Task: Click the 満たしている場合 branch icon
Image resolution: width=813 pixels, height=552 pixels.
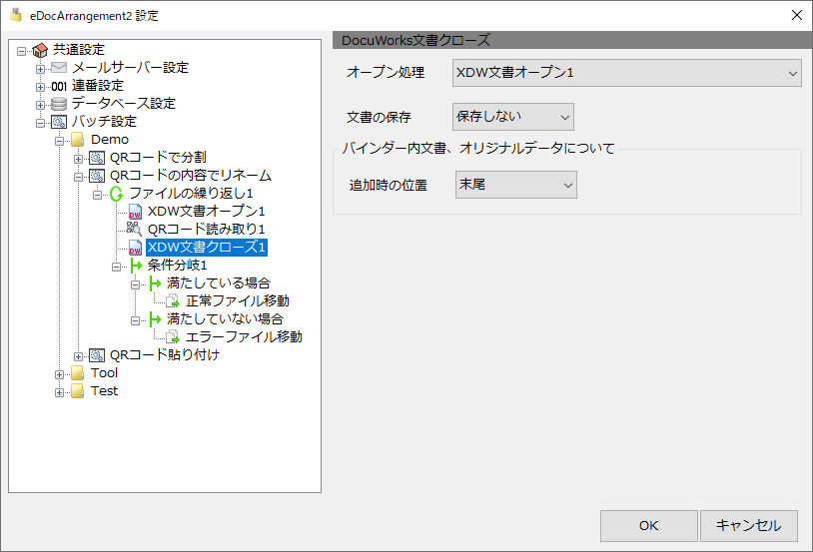Action: pyautogui.click(x=155, y=283)
